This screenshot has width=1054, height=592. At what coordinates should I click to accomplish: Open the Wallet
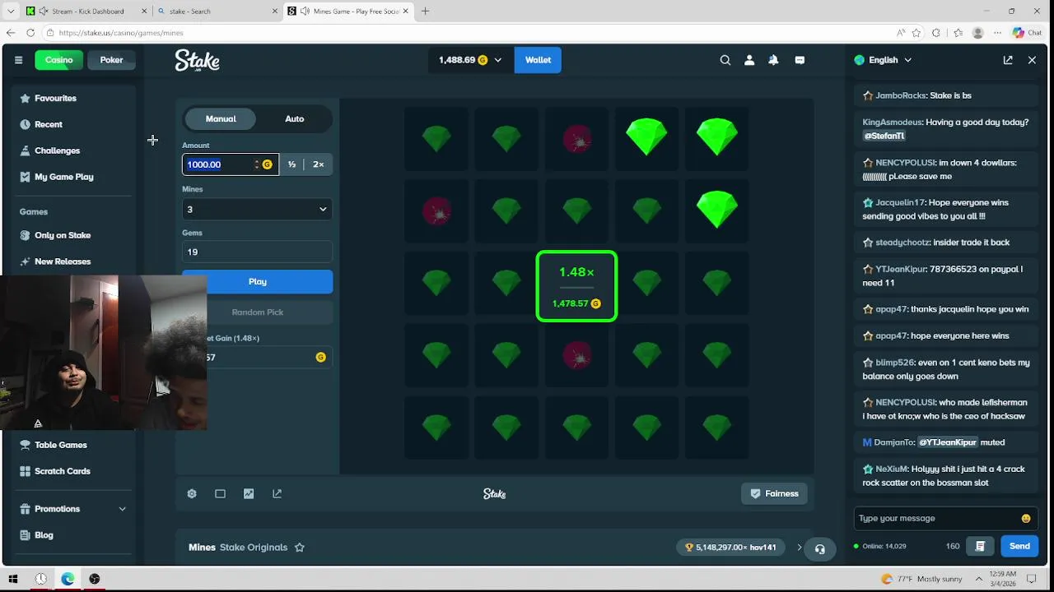tap(538, 60)
